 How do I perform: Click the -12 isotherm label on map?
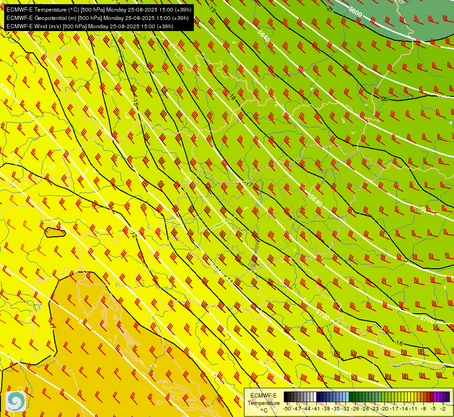[x=134, y=234]
